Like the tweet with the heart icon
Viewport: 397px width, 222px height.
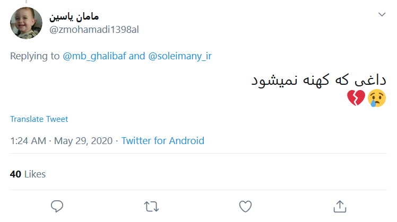coord(245,205)
